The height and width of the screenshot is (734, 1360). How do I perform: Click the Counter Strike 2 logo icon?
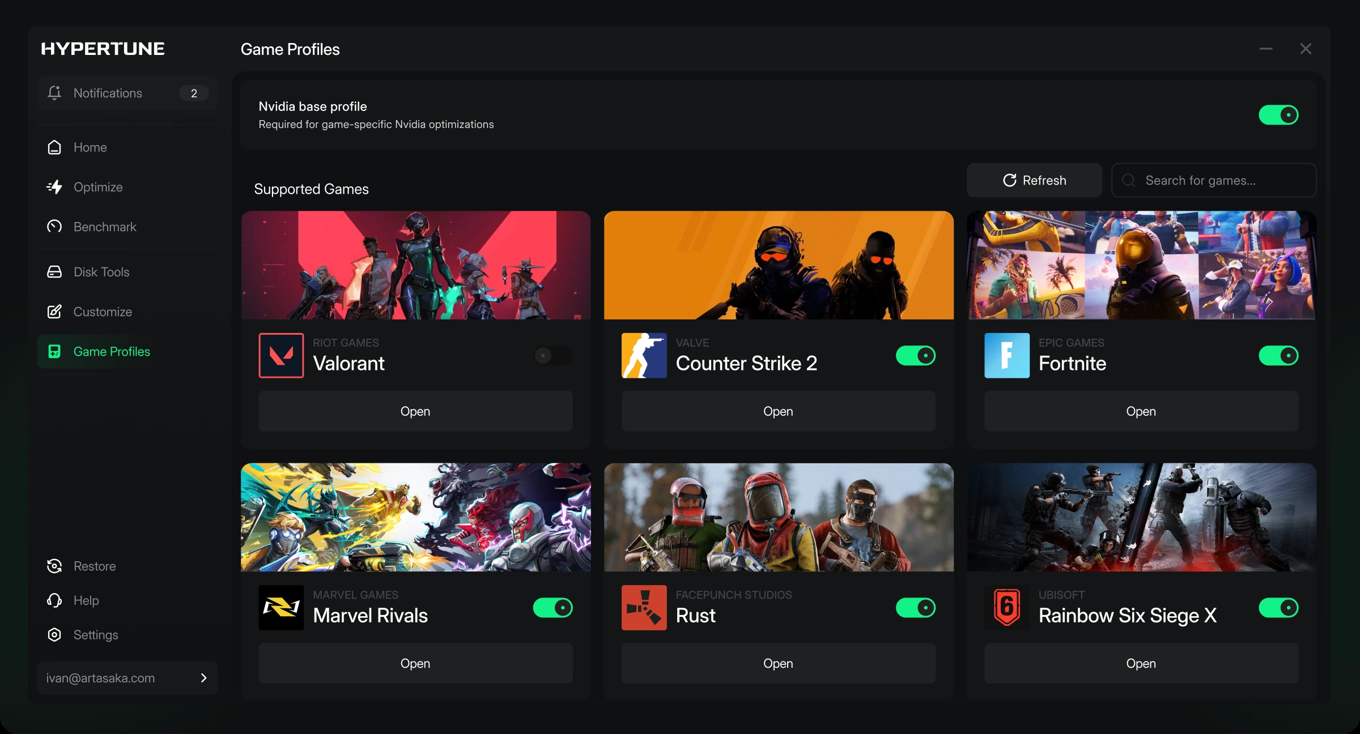[x=644, y=356]
